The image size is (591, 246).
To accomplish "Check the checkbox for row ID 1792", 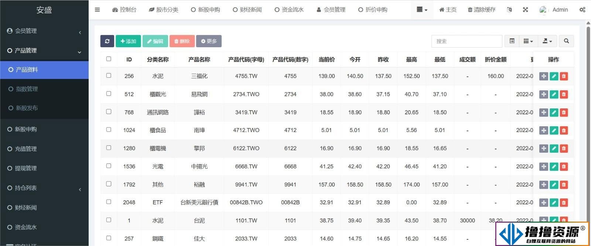I will [109, 184].
